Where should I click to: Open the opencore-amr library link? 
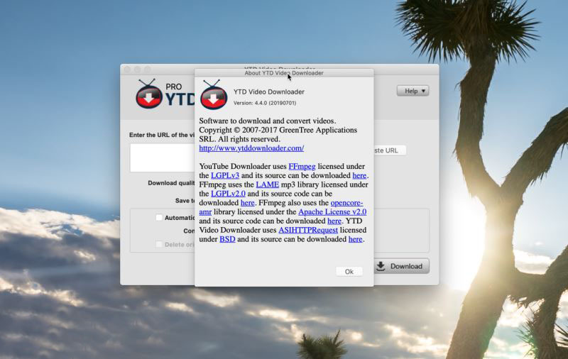coord(346,203)
